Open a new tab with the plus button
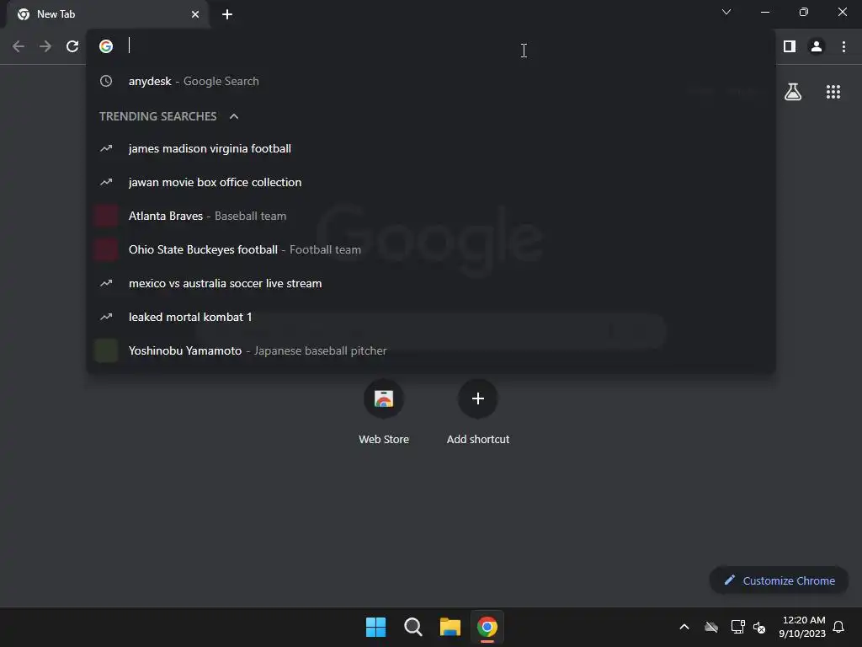 point(227,14)
